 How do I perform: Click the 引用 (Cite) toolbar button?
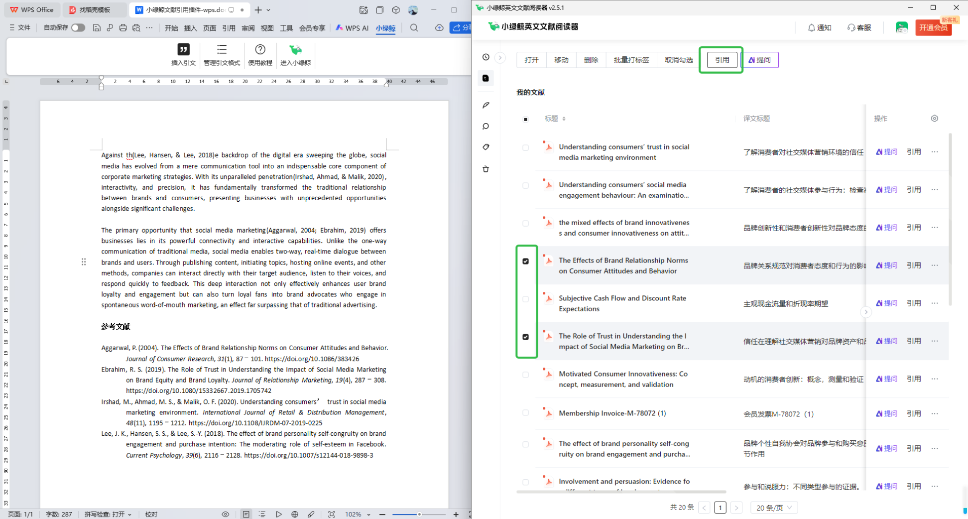tap(722, 60)
